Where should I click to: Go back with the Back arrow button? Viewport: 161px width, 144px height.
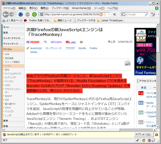coord(6,14)
